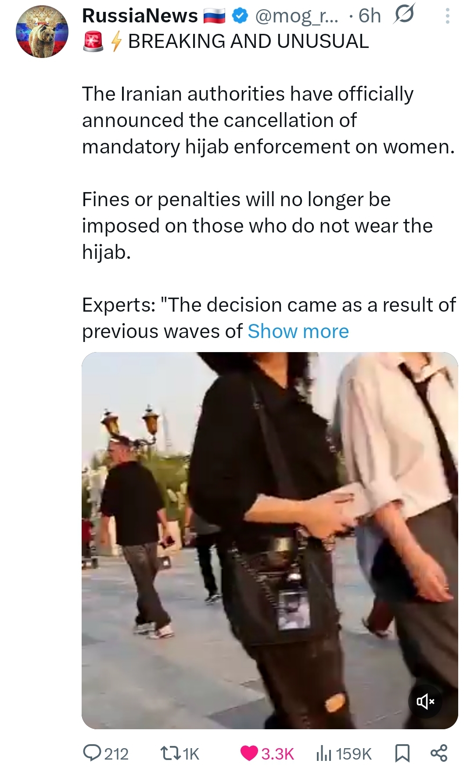
Task: Open the RussiaNews display name
Action: point(140,16)
